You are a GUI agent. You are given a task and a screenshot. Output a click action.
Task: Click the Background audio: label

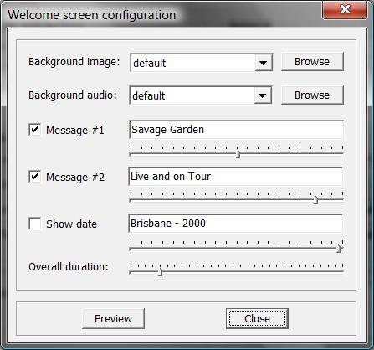pyautogui.click(x=73, y=95)
